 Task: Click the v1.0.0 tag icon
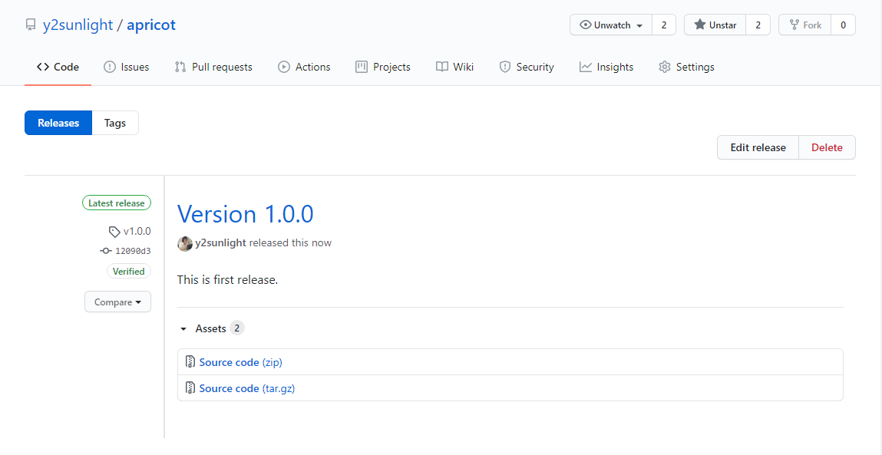click(x=114, y=231)
